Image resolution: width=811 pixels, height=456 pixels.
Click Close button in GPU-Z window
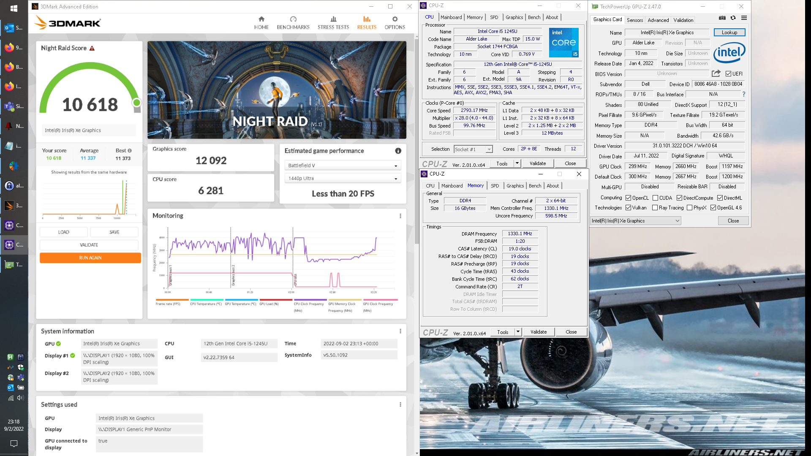pos(733,221)
